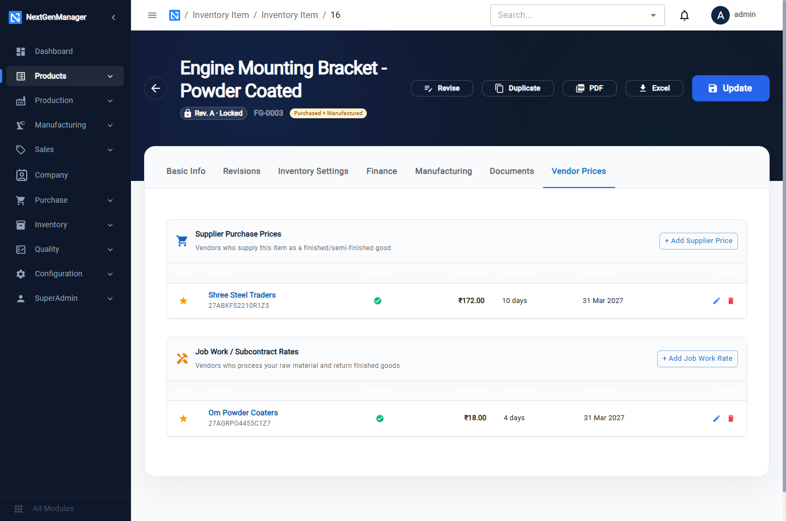Toggle preferred star for Shree Steel Traders
Screen dimensions: 786x521
click(183, 301)
